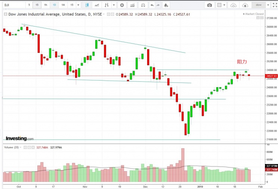Select the 1M timeframe
278x189 pixels.
coord(63,5)
